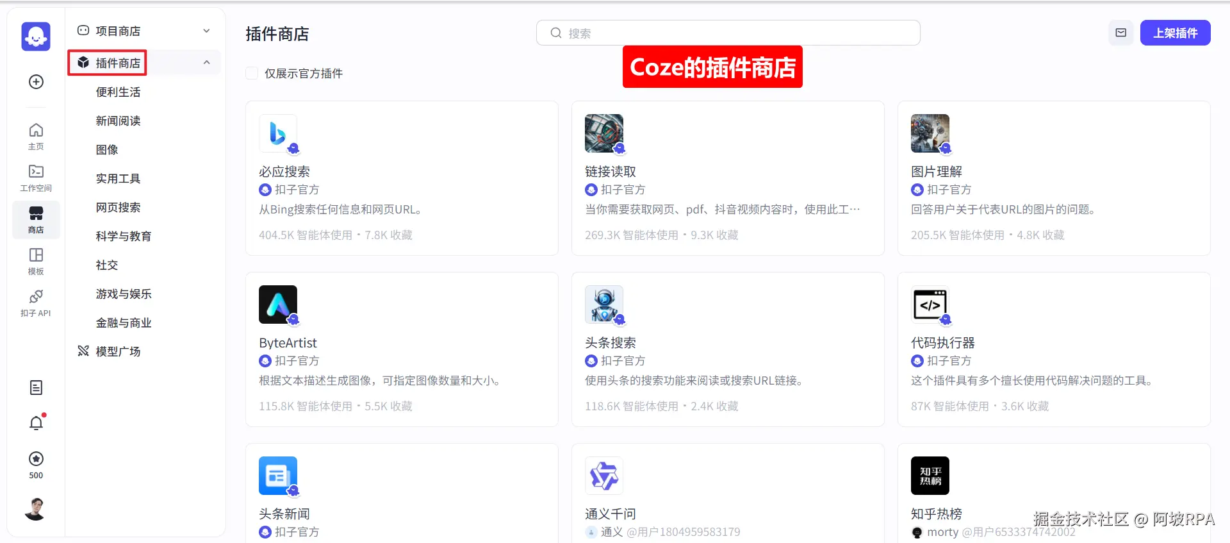Open the 社交 category
Image resolution: width=1230 pixels, height=543 pixels.
107,265
